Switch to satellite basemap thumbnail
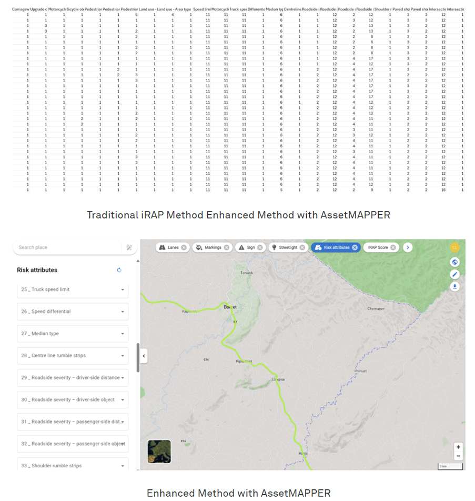The height and width of the screenshot is (501, 475). tap(159, 452)
